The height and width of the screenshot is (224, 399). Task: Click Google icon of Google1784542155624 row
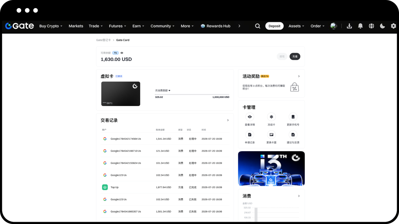105,163
